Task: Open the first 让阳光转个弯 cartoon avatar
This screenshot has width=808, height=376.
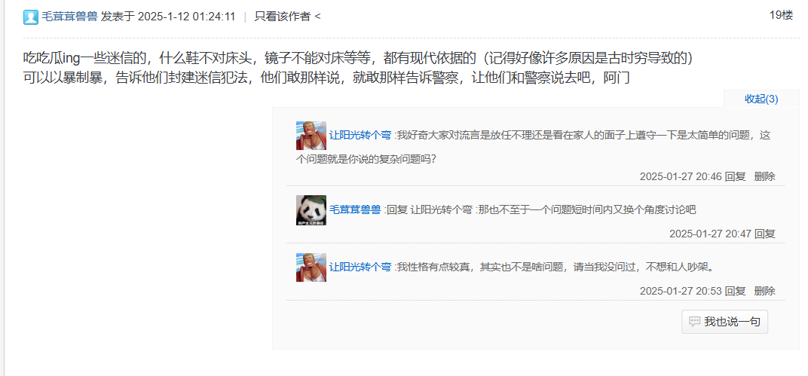Action: (311, 136)
